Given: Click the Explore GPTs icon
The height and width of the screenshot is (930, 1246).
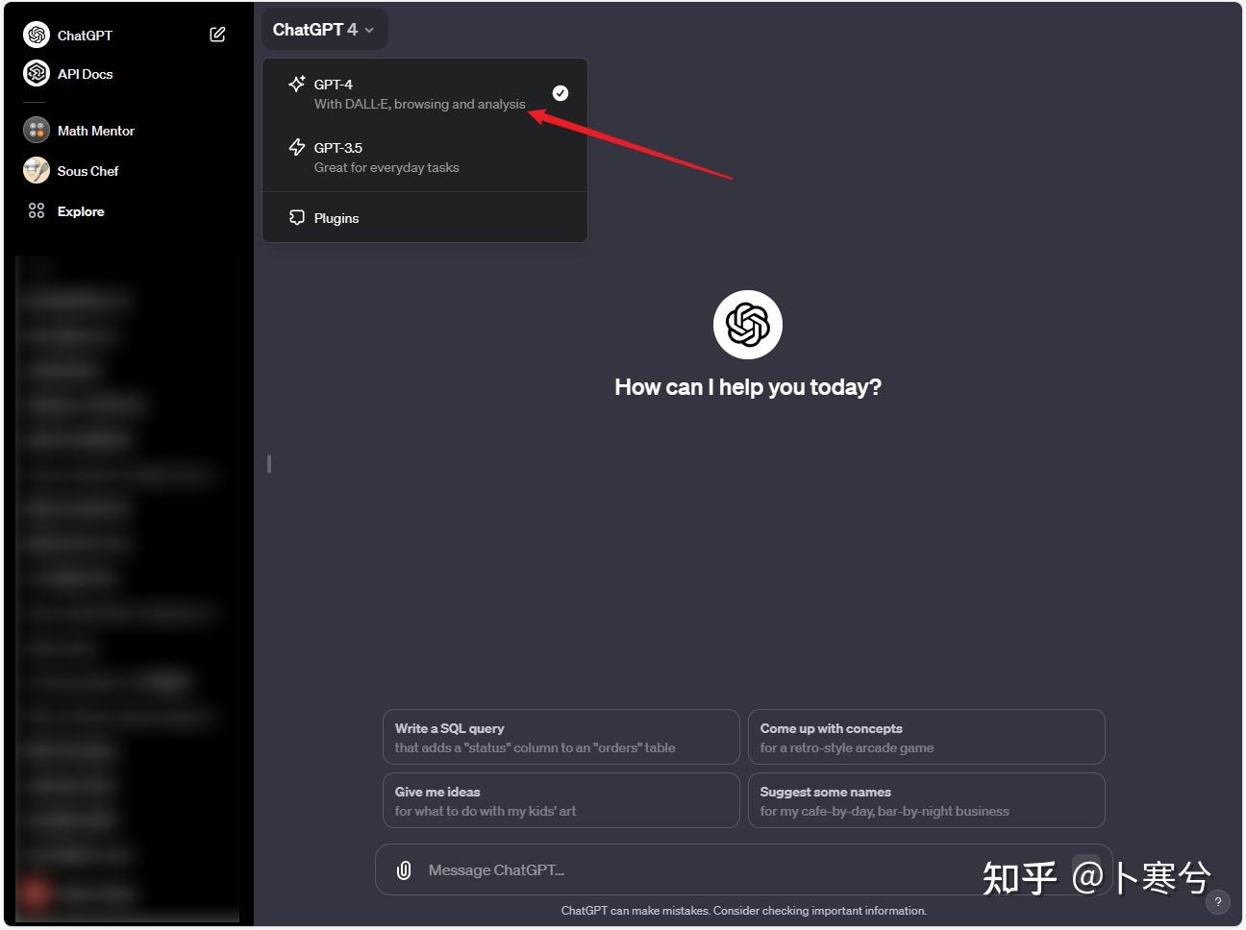Looking at the screenshot, I should pos(37,210).
